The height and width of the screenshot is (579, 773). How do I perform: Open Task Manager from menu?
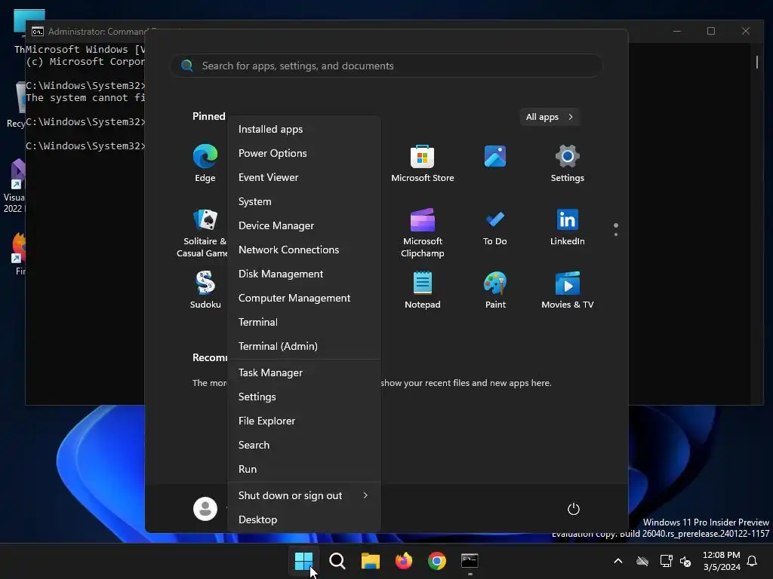click(x=303, y=372)
